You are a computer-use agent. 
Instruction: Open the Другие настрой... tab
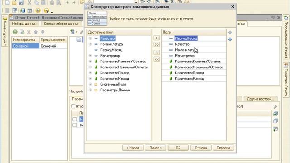(260, 99)
